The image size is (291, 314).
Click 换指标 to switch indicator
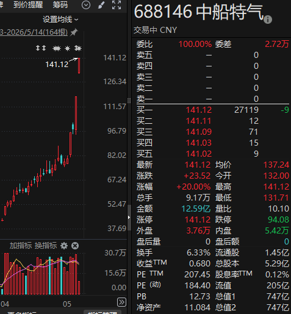(46, 246)
